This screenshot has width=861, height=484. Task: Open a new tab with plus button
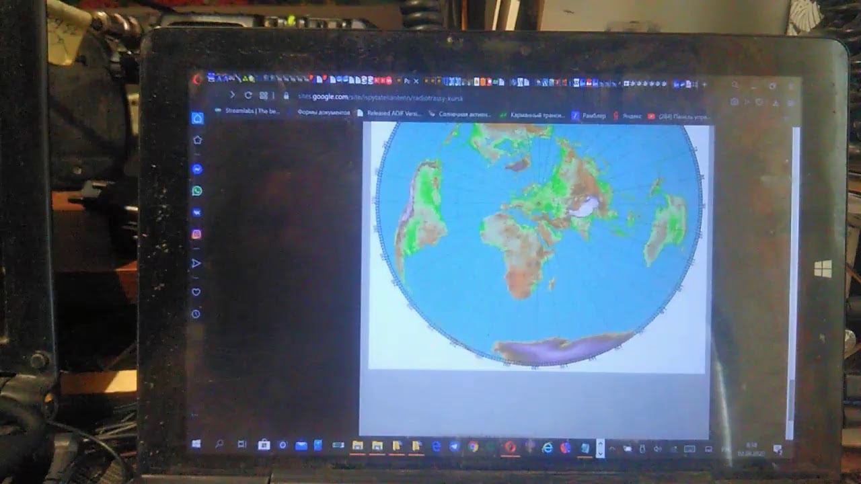704,85
